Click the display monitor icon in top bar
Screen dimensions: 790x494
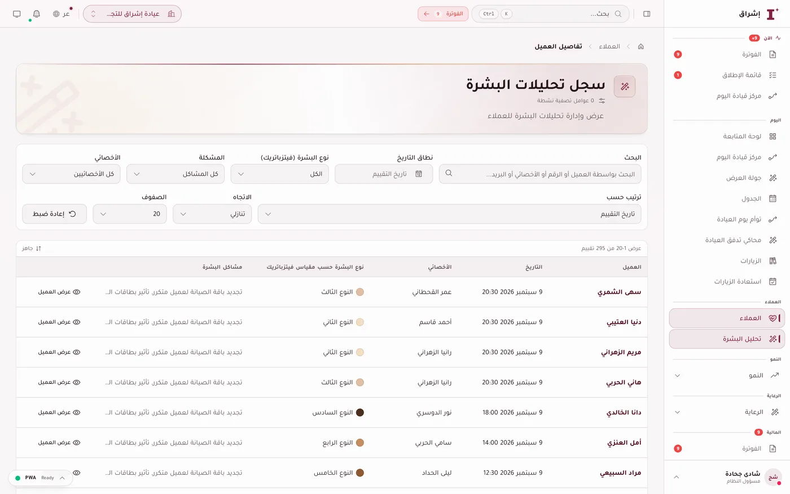(17, 14)
